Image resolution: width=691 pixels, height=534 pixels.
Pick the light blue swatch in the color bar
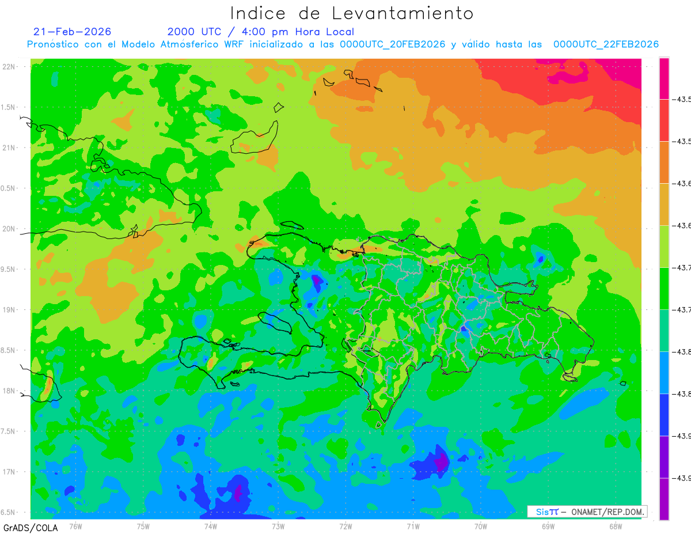pyautogui.click(x=664, y=373)
